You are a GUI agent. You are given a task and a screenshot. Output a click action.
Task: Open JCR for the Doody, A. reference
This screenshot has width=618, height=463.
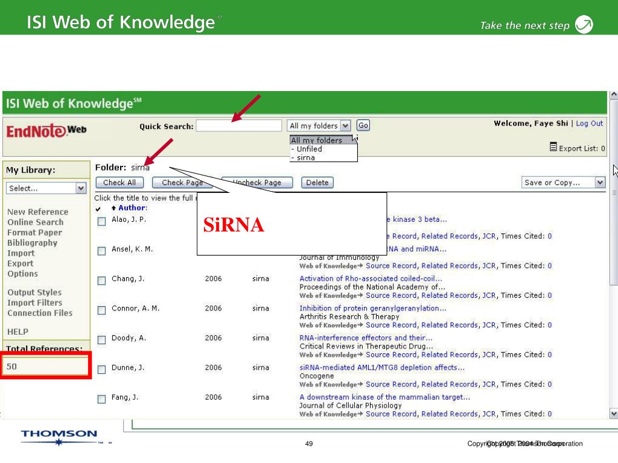coord(489,354)
